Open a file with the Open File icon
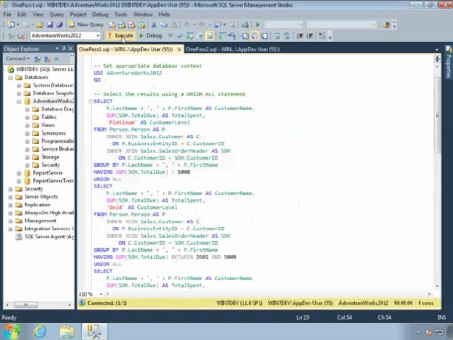453x340 pixels. click(40, 25)
